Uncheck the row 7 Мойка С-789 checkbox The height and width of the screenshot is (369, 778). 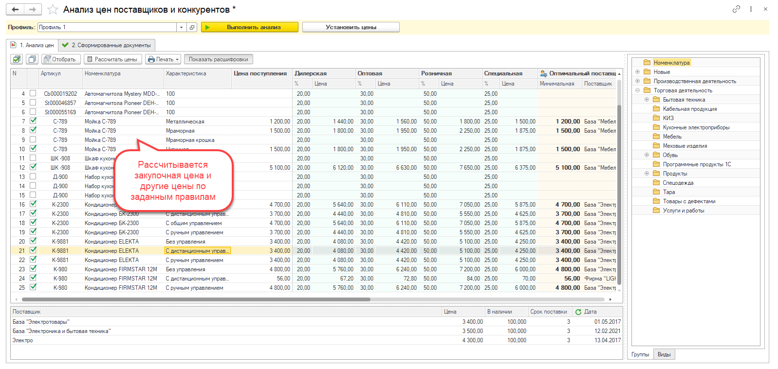(33, 121)
